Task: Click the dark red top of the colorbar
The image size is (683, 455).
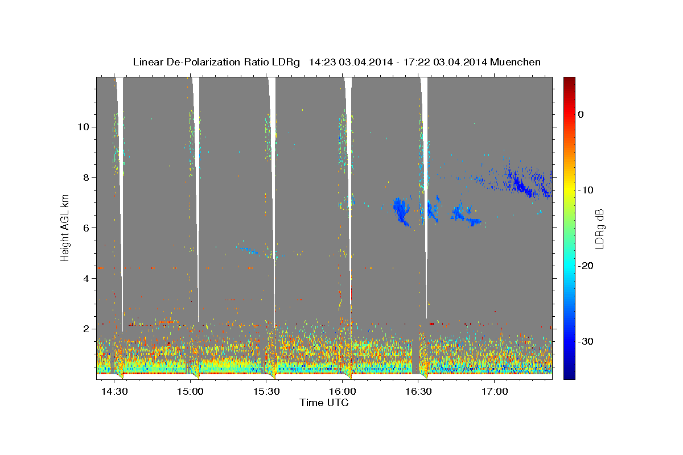Action: click(x=569, y=81)
